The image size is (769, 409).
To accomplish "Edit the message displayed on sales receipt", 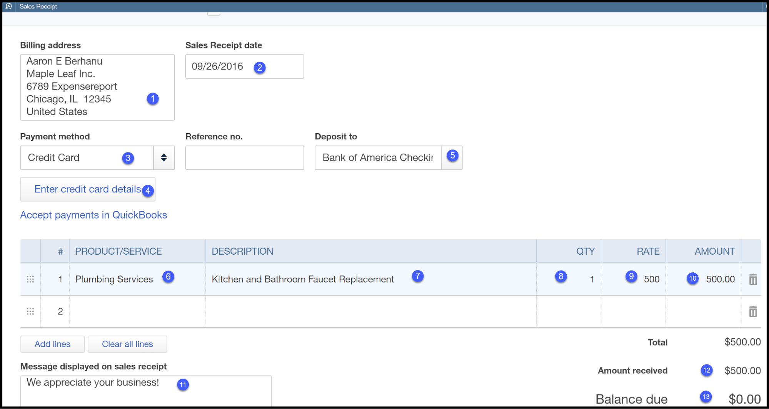I will (146, 391).
